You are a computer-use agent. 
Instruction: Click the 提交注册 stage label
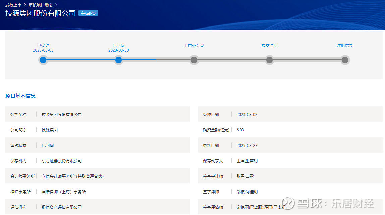point(269,45)
